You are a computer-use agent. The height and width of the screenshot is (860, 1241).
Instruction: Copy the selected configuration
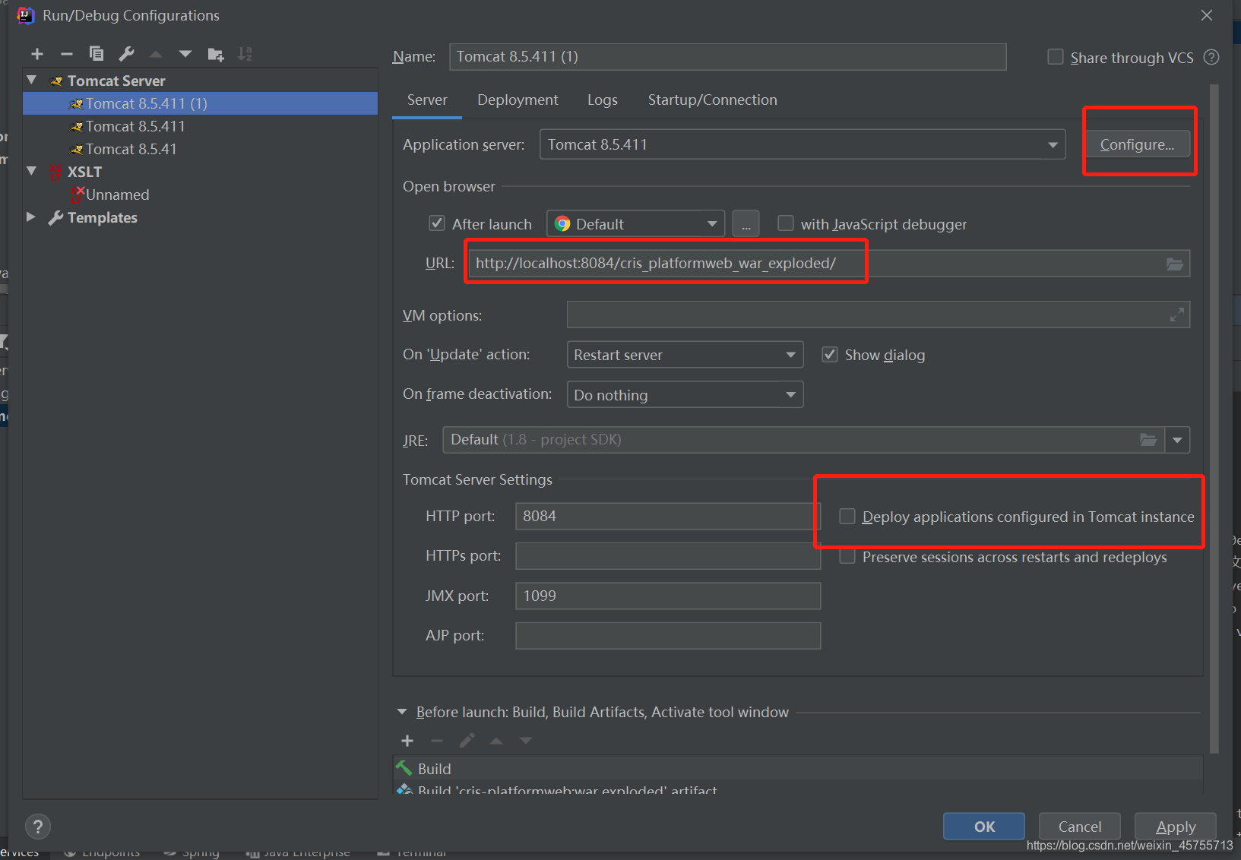pyautogui.click(x=97, y=54)
